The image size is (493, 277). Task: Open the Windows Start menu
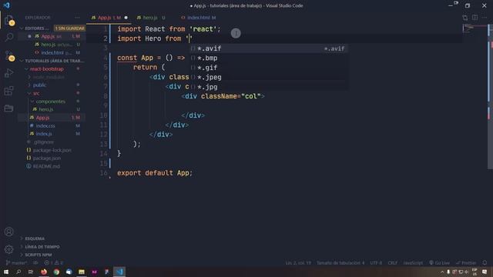coord(6,272)
